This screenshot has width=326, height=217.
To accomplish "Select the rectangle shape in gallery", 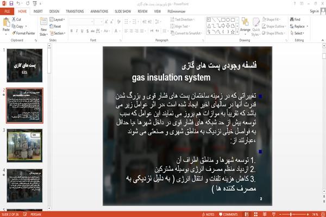I will [x=223, y=20].
